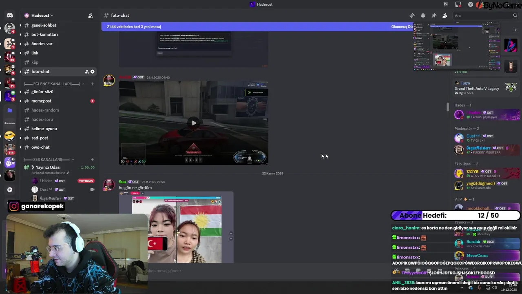Collapse the EĞLENCE KANALLARI category

(x=54, y=84)
